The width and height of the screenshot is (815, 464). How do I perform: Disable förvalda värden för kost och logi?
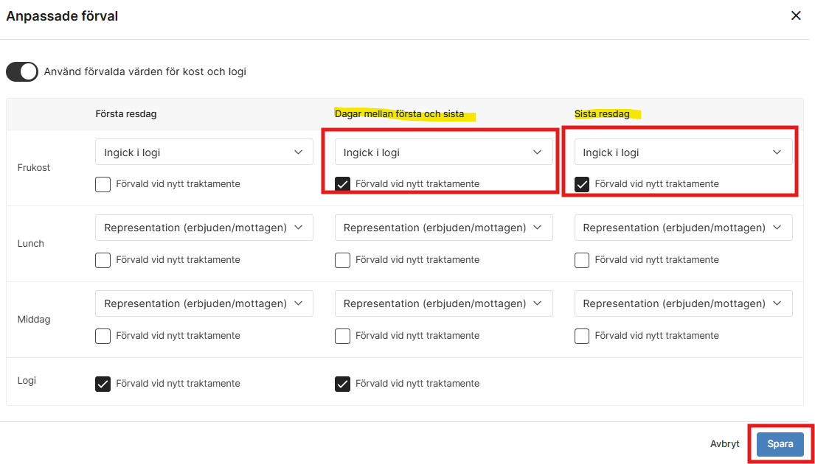(x=21, y=71)
